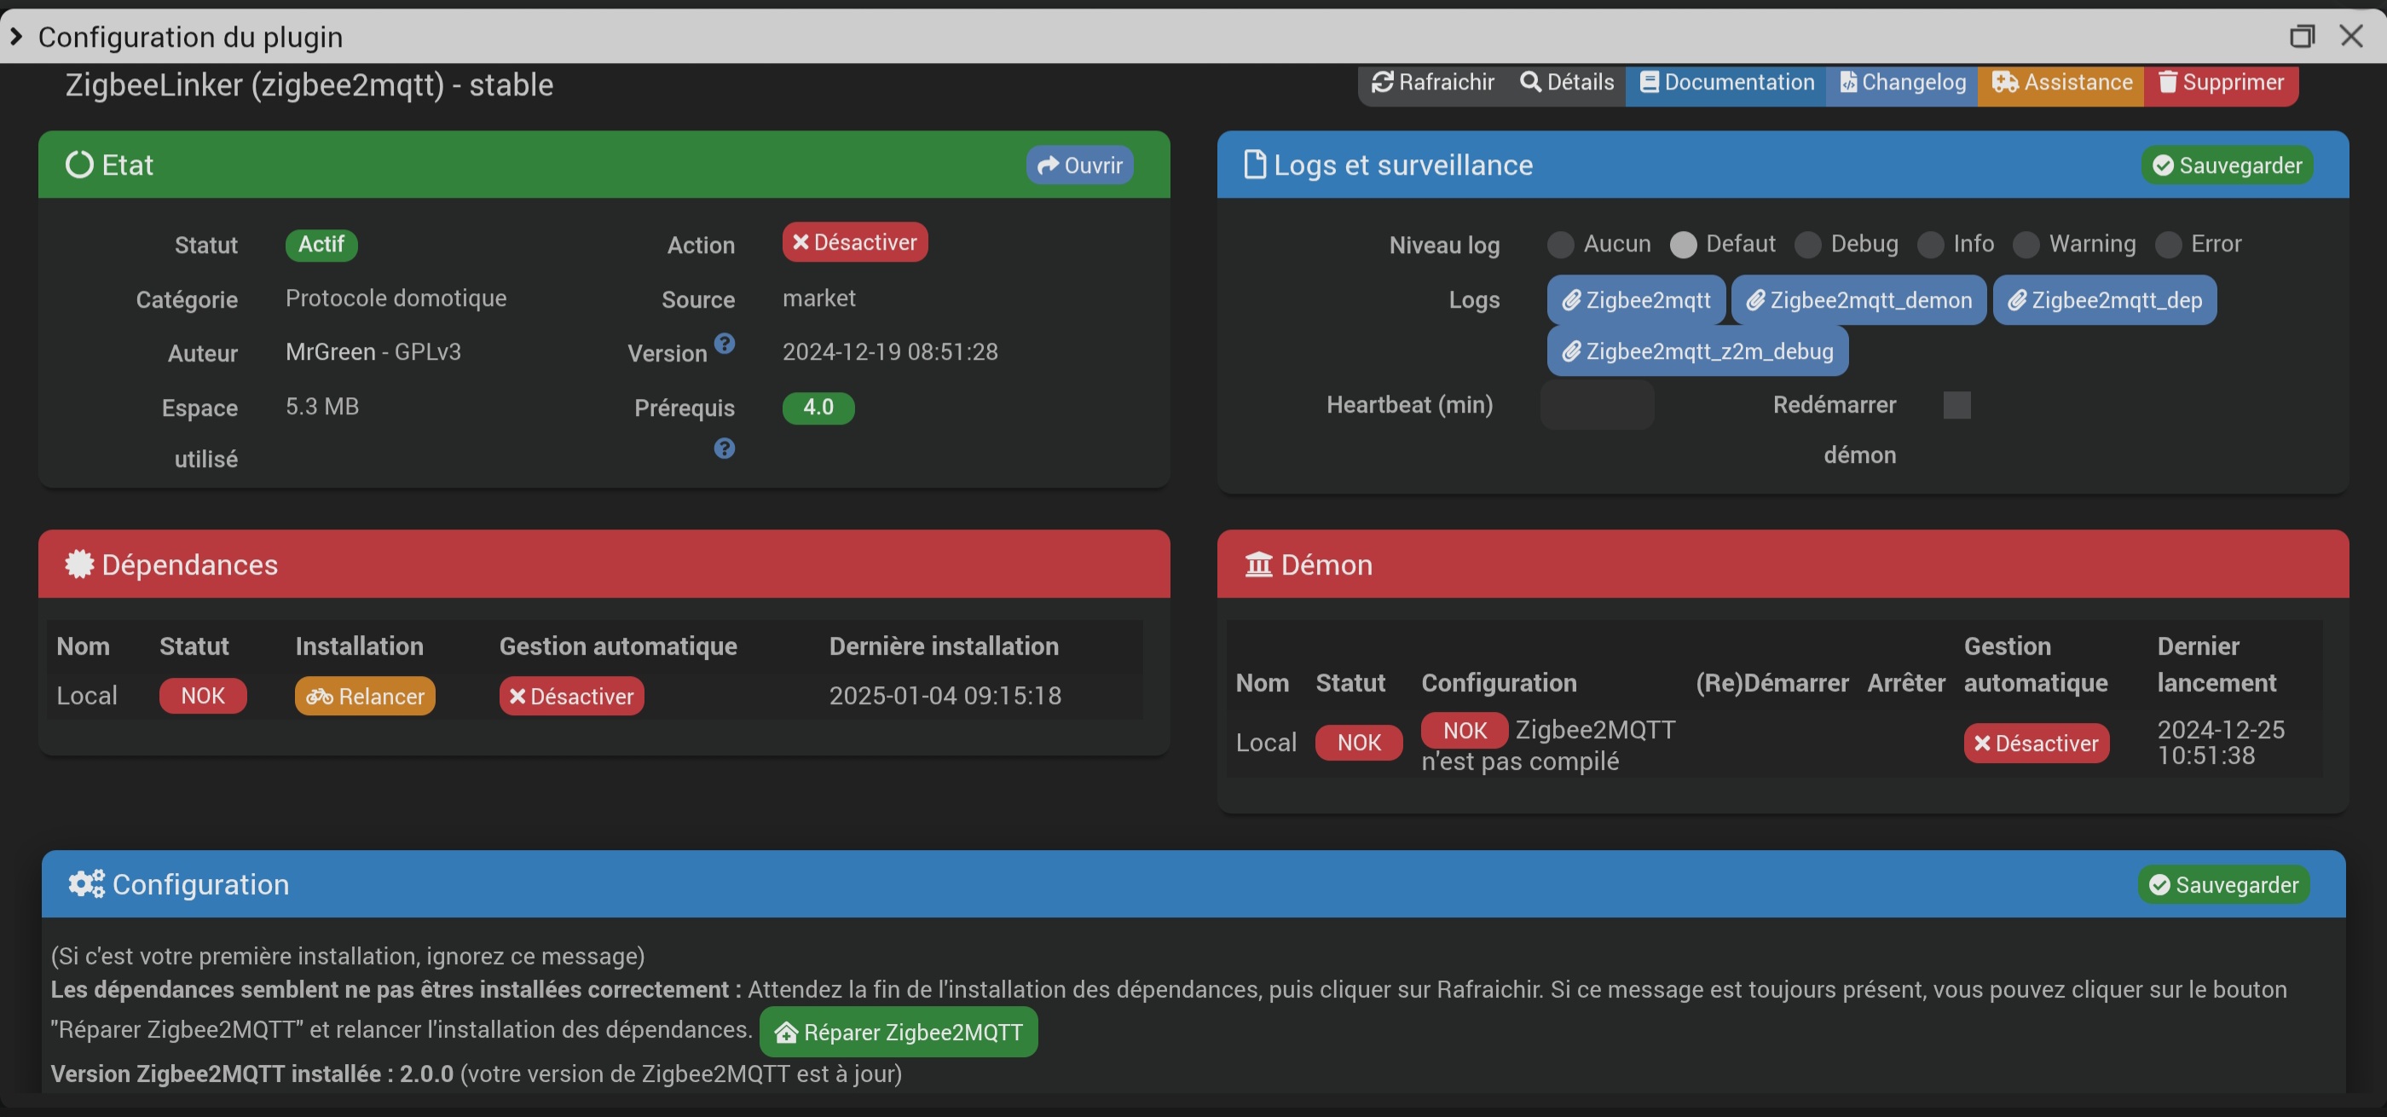
Task: Maximize the plugin configuration dialog
Action: [2303, 36]
